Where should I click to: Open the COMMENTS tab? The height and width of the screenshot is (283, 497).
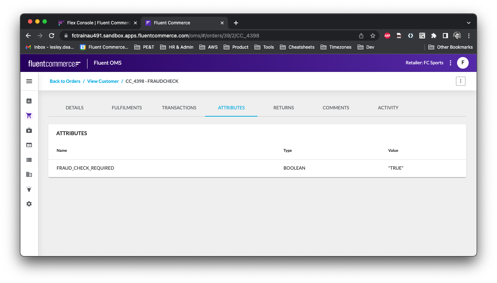[x=336, y=108]
